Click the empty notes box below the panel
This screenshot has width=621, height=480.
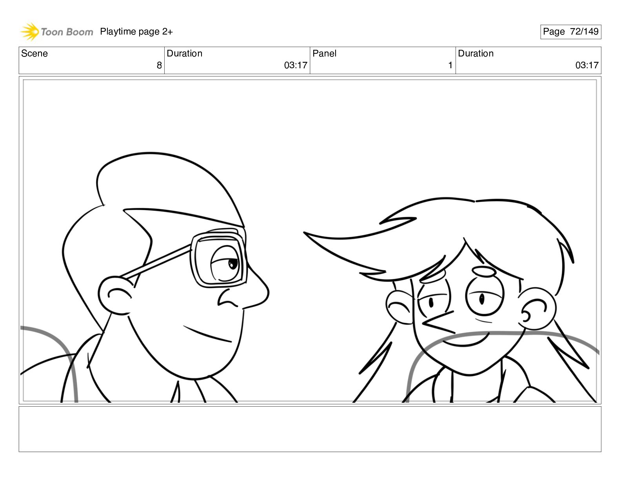coord(310,429)
